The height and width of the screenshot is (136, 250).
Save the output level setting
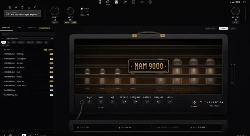tap(235, 22)
